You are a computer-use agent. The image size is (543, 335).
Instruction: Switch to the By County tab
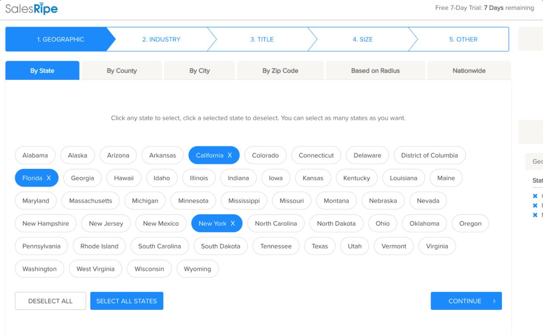point(122,71)
